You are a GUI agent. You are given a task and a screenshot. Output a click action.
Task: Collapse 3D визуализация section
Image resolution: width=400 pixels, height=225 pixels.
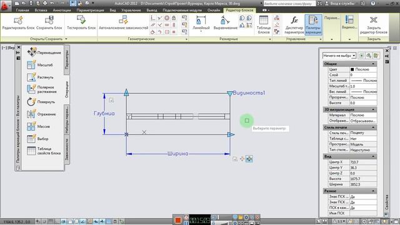[x=374, y=109]
